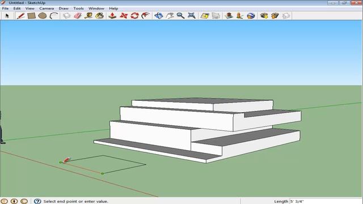
Task: Click the Toggle Terrain toolbar icon
Action: (x=216, y=16)
